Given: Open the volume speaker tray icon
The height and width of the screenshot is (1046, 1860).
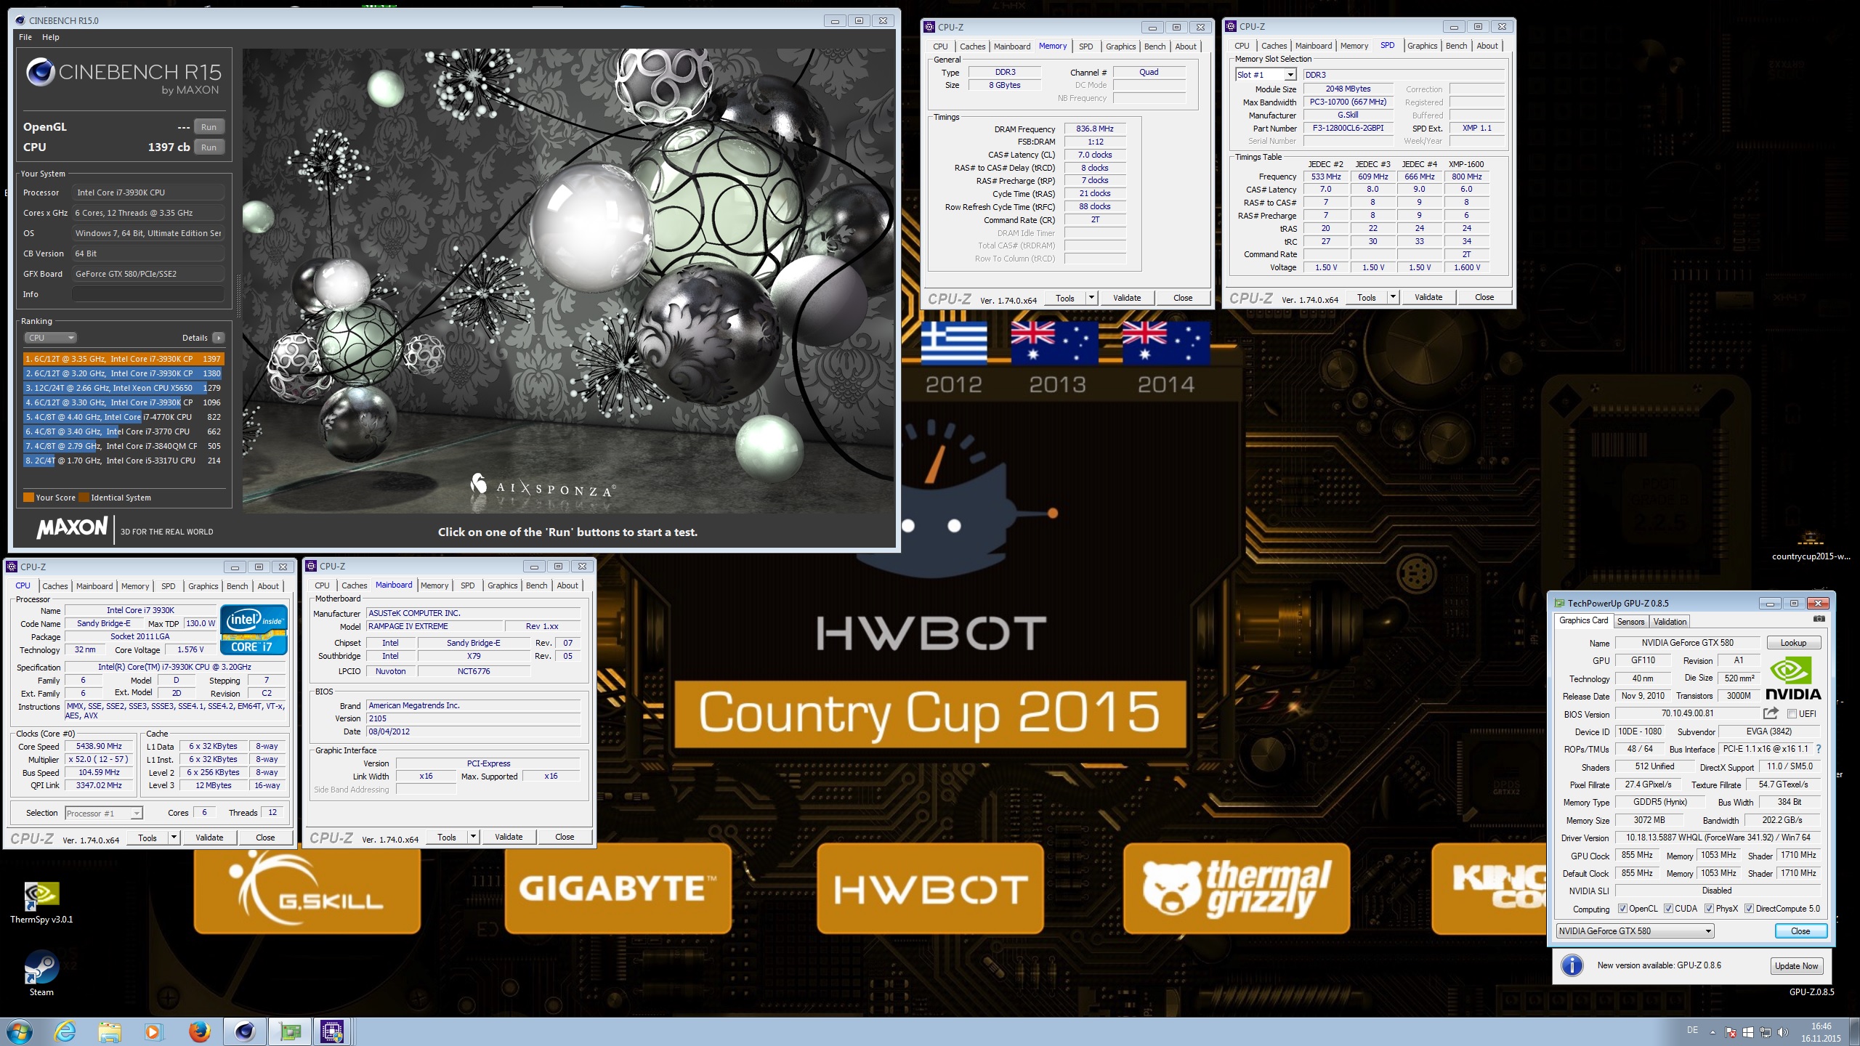Looking at the screenshot, I should [1783, 1032].
